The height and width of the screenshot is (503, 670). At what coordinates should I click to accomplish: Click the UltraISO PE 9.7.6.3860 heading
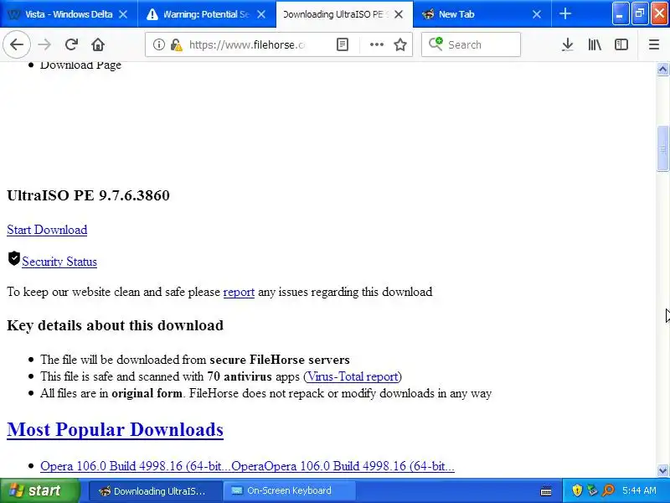pyautogui.click(x=89, y=195)
